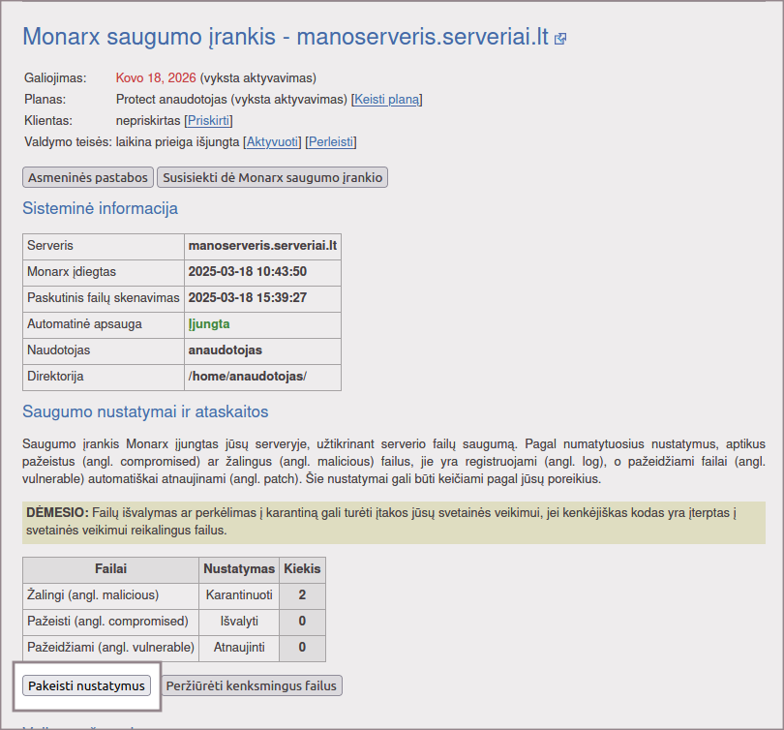
Task: Activate temporary access via Aktyvuoti link
Action: (272, 142)
